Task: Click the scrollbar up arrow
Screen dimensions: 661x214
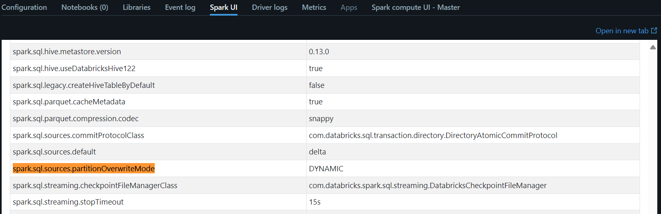Action: pyautogui.click(x=653, y=47)
